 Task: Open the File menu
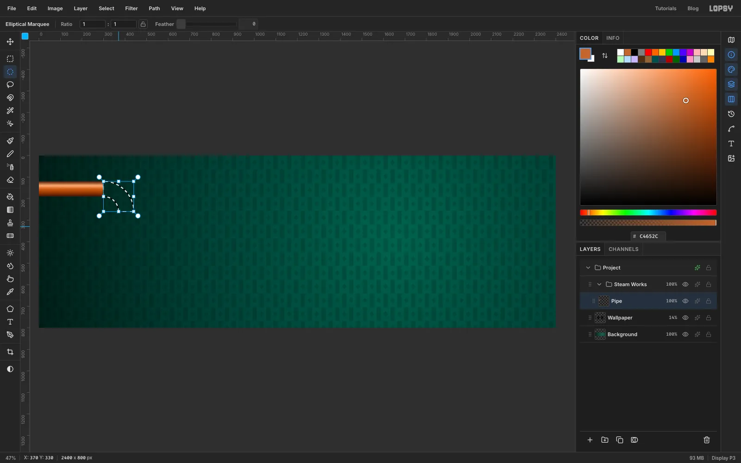tap(12, 8)
